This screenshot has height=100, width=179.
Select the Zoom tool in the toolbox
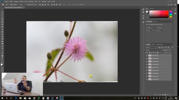2,58
